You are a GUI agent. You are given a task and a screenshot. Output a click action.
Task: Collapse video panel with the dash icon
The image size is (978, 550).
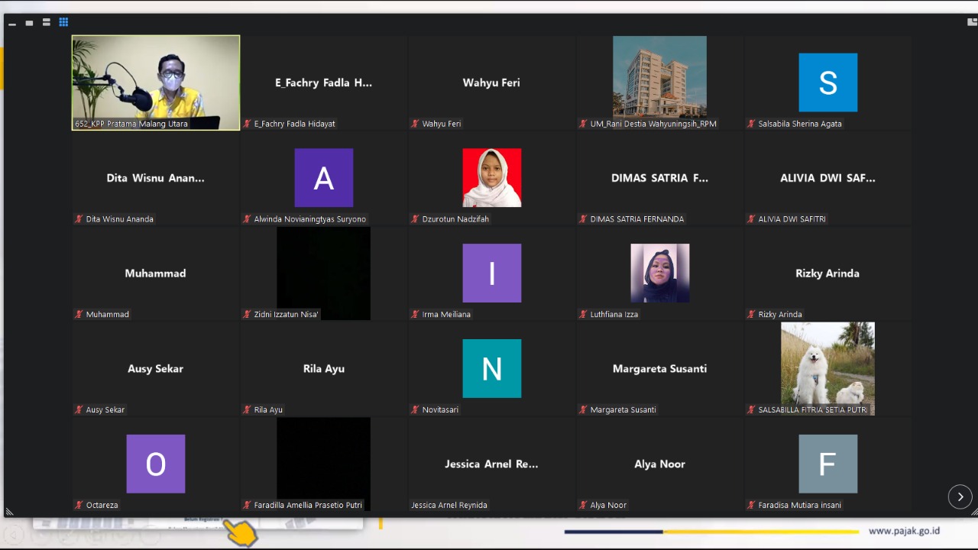12,24
